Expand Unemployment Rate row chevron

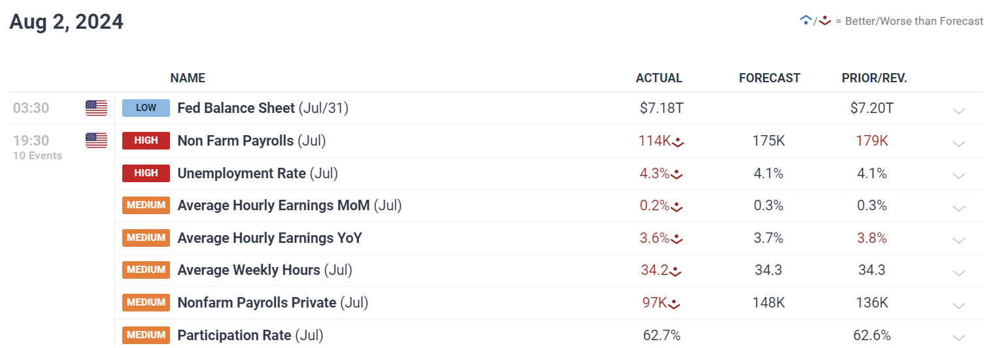pos(959,176)
